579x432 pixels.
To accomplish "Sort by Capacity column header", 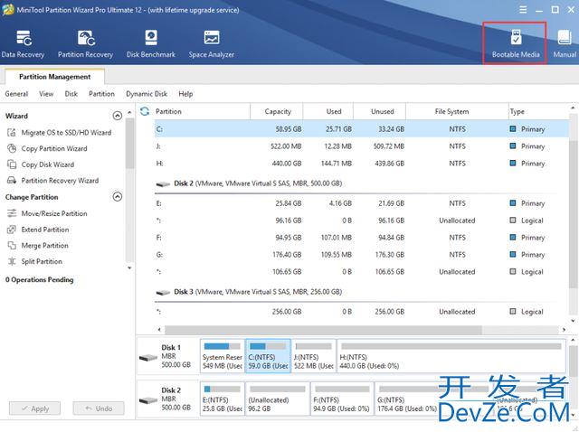I will (x=277, y=111).
